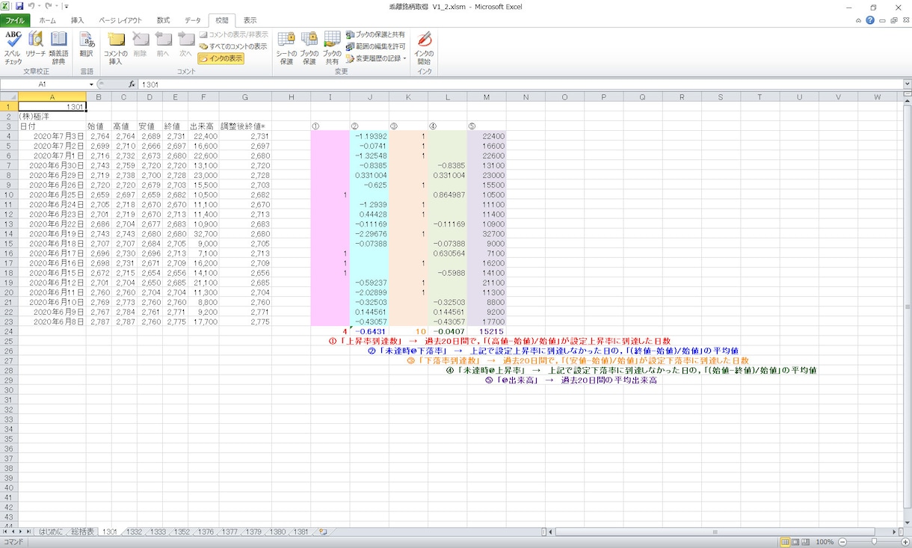Go to the 1332 sheet tab

tap(134, 532)
